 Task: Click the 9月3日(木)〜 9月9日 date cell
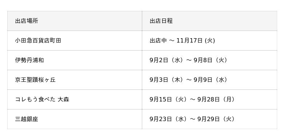click(x=210, y=80)
